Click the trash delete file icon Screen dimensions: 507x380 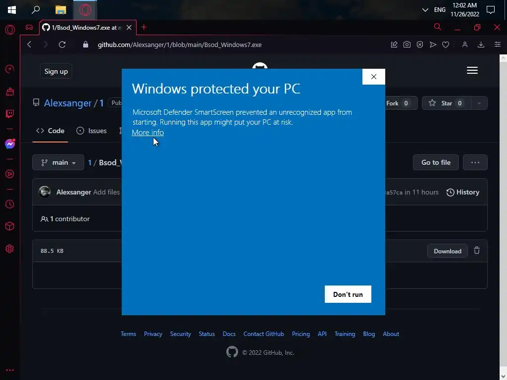(477, 250)
